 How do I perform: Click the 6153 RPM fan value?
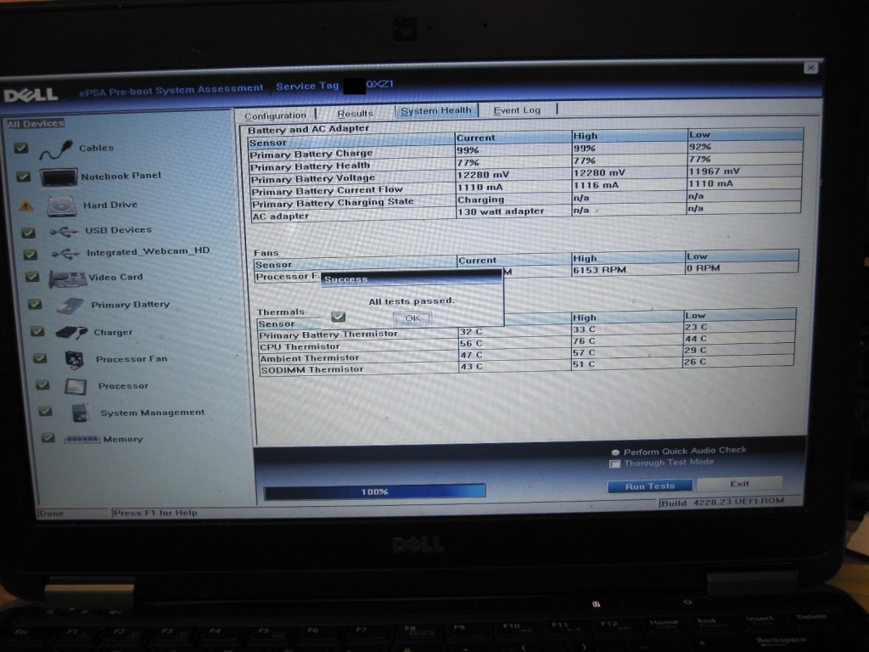pos(599,270)
